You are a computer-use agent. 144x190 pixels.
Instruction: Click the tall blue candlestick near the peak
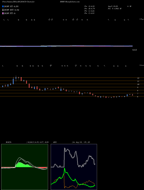pyautogui.click(x=13, y=81)
